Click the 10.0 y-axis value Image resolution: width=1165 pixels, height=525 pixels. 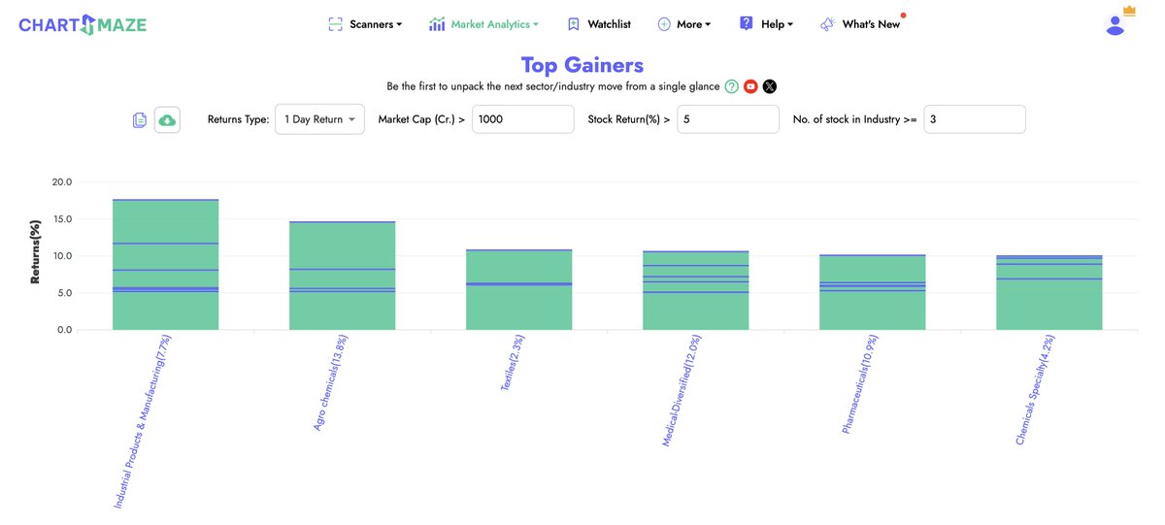(62, 256)
